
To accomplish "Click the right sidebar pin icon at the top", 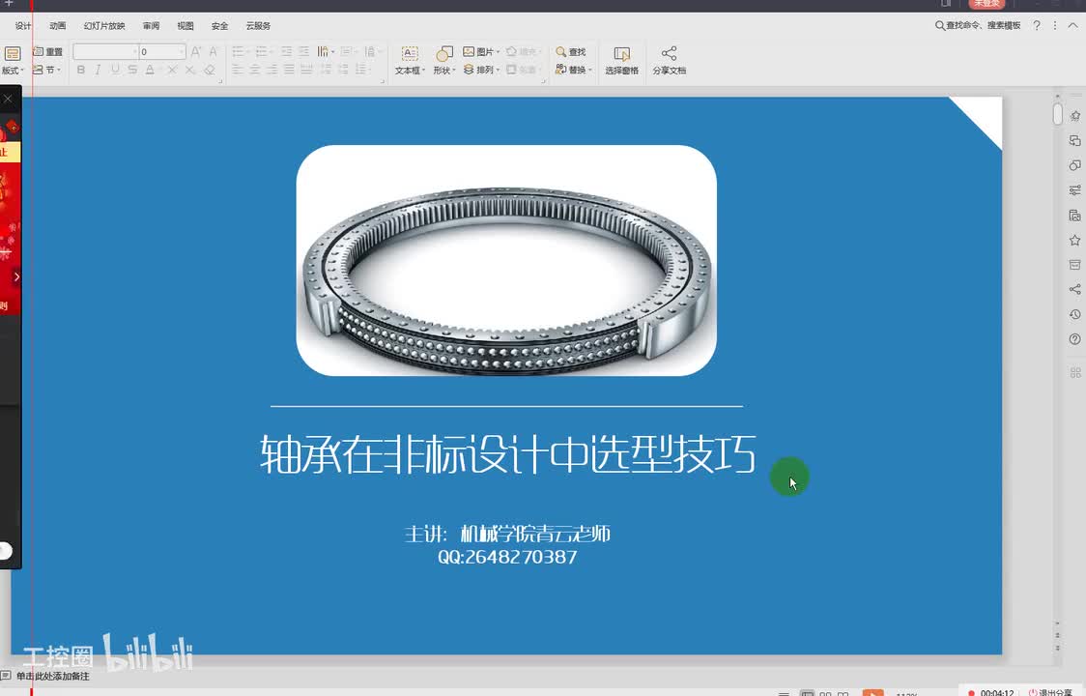I will [x=1075, y=116].
